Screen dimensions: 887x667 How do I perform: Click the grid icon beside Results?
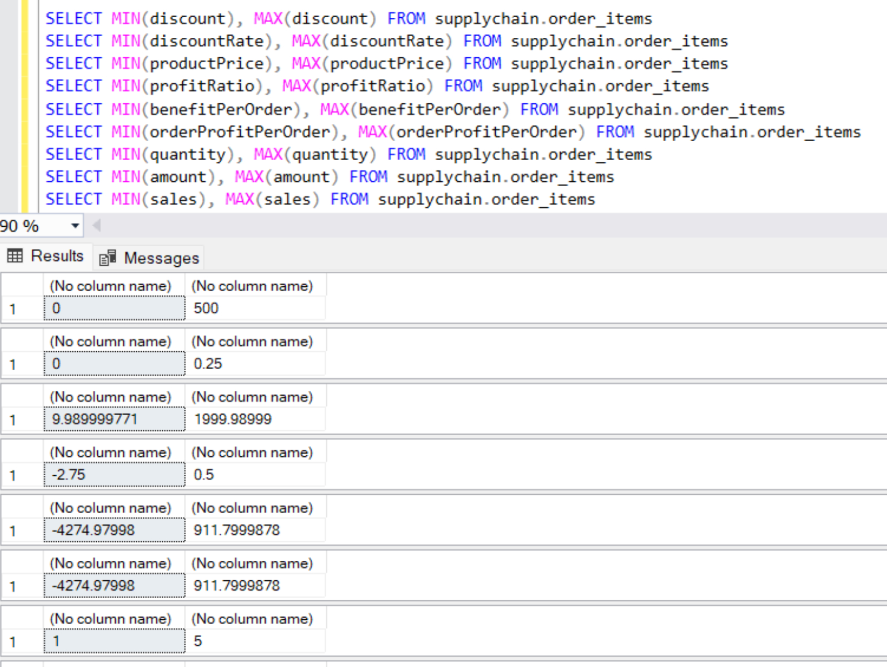(x=15, y=256)
